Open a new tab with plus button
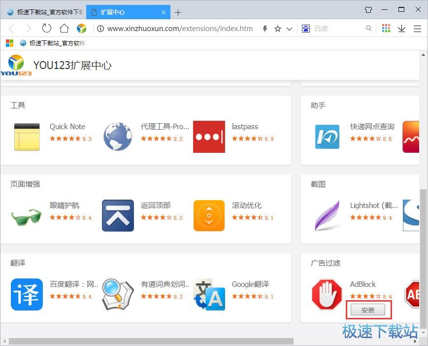This screenshot has height=346, width=428. tap(178, 12)
